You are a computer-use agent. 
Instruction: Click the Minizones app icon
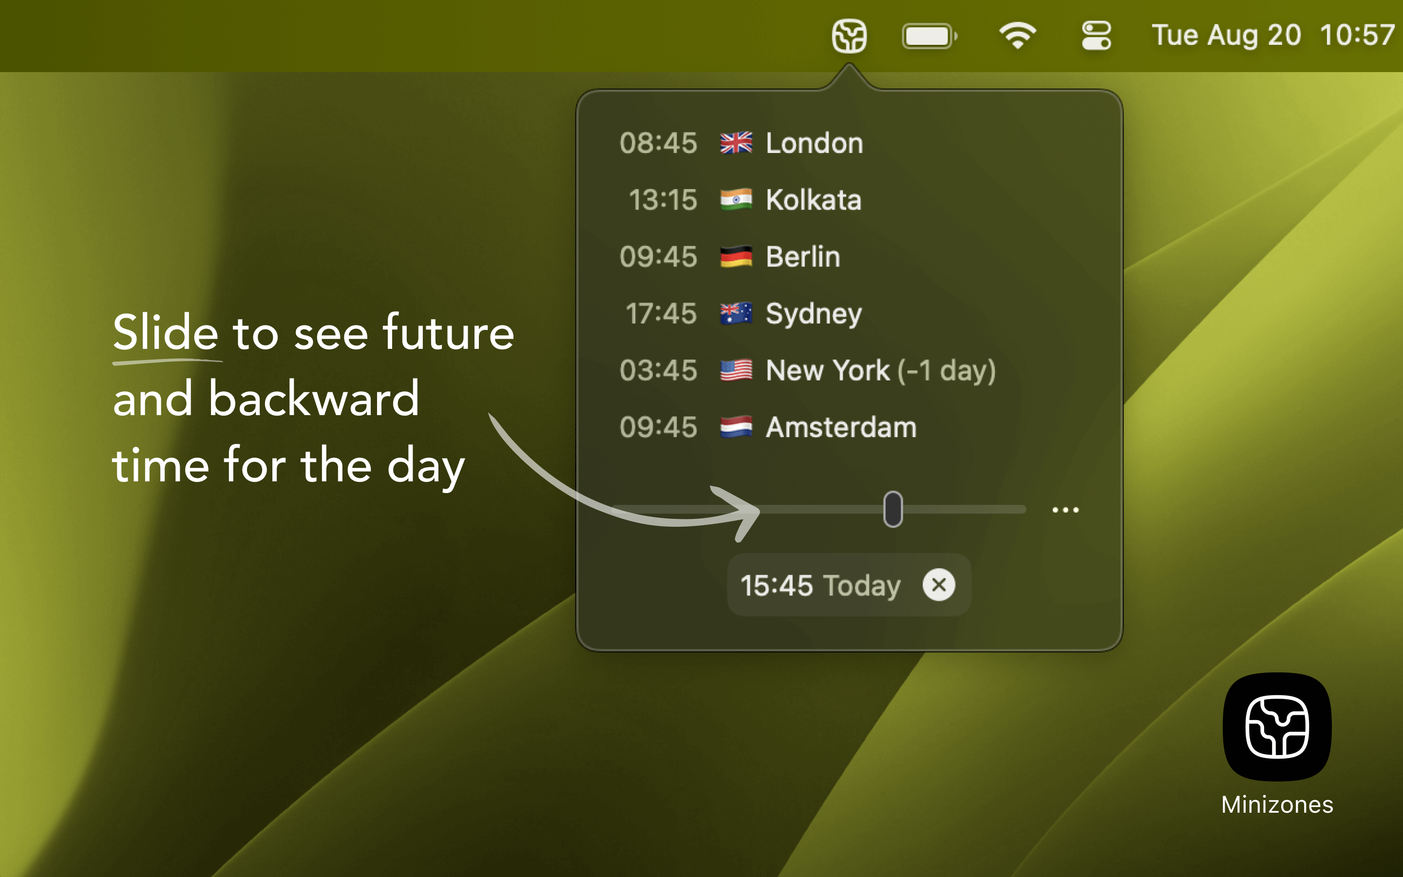1277,726
